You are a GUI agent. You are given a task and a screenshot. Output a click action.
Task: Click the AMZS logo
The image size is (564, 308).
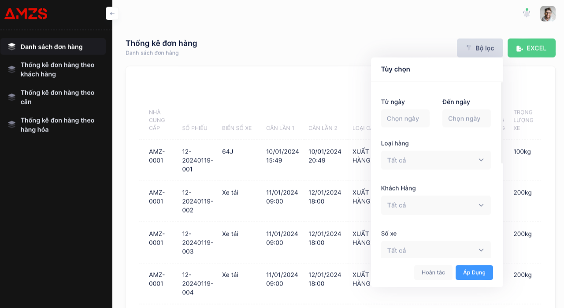(26, 14)
